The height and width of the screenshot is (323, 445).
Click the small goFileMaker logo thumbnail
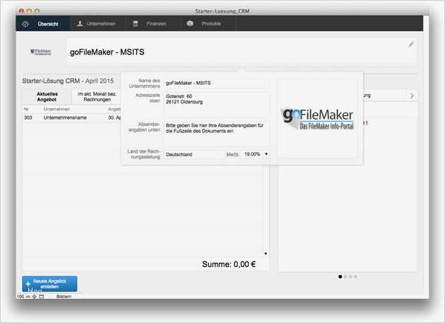tap(41, 52)
